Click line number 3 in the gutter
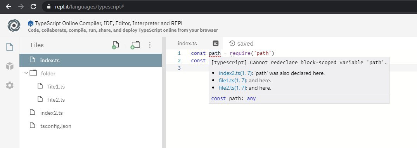The image size is (417, 148). (x=179, y=68)
